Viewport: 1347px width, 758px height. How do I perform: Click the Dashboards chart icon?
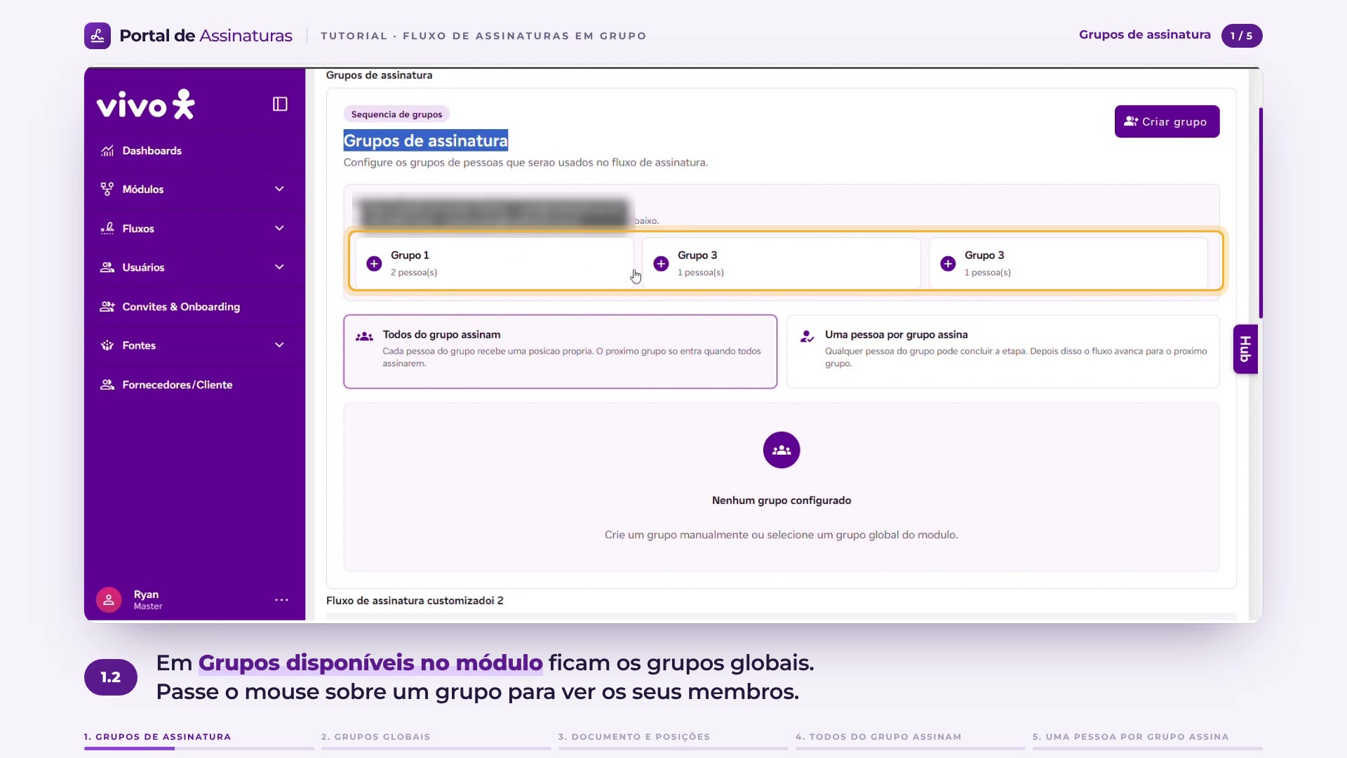(x=107, y=151)
